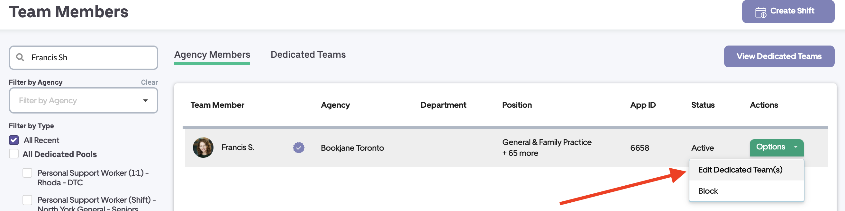
Task: Click the Filter by Agency dropdown arrow
Action: click(145, 100)
